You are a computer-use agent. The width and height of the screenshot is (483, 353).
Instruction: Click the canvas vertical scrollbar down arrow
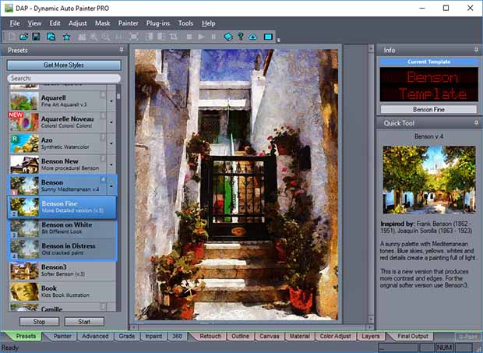371,319
